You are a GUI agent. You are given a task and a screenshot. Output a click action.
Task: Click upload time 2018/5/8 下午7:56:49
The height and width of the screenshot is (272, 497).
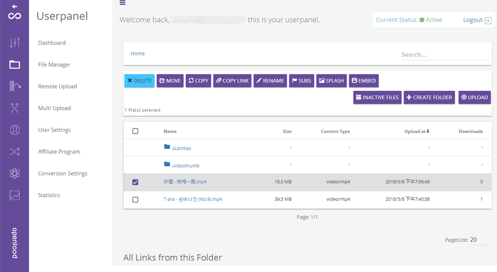click(408, 182)
